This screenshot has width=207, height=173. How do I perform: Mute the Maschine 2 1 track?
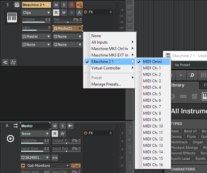point(56,5)
